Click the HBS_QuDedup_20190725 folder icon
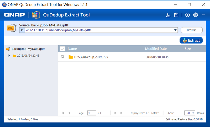This screenshot has width=210, height=127. pos(71,57)
